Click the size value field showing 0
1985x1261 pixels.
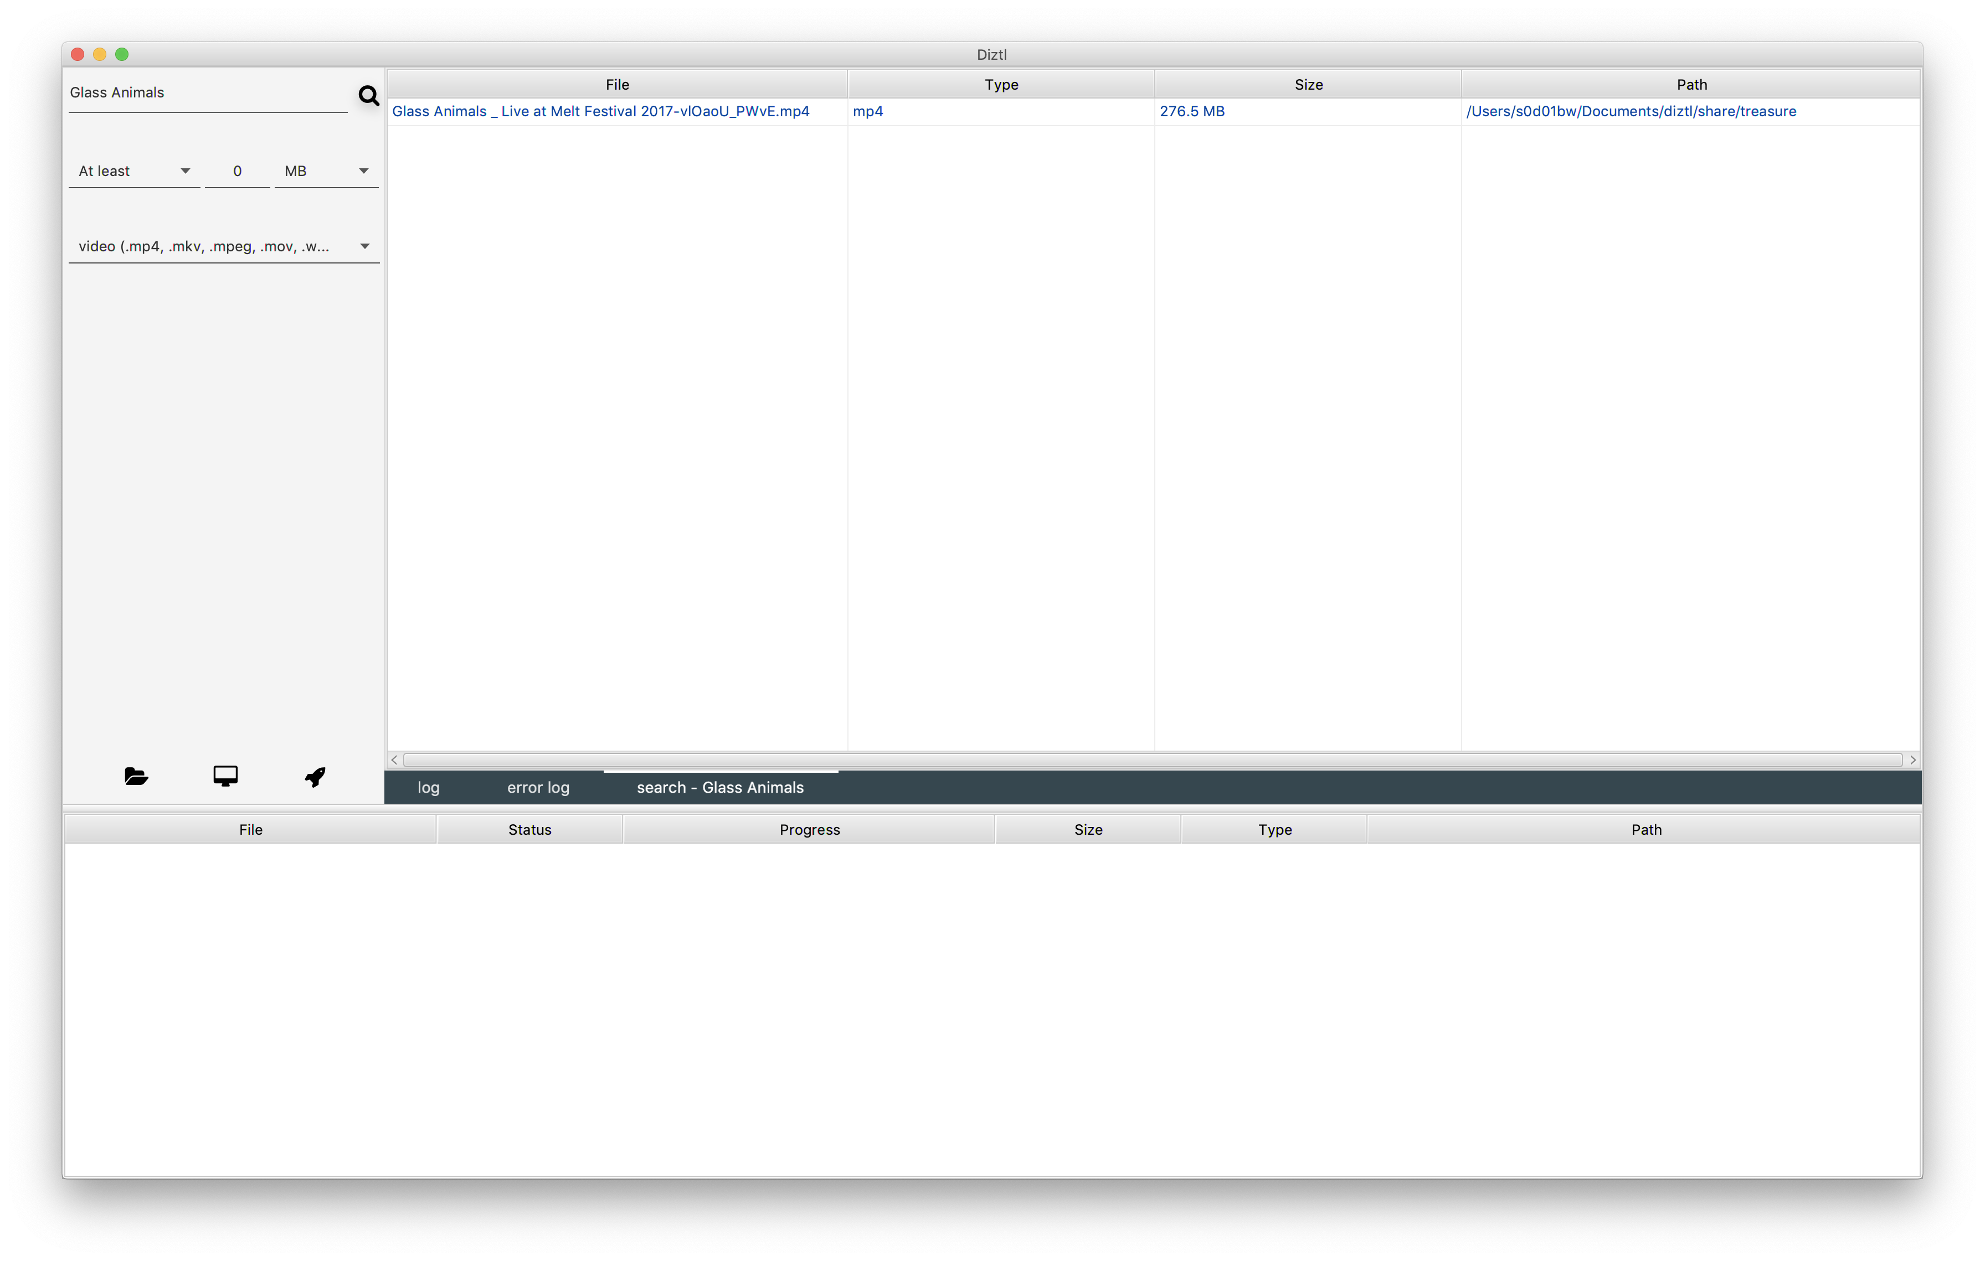238,171
